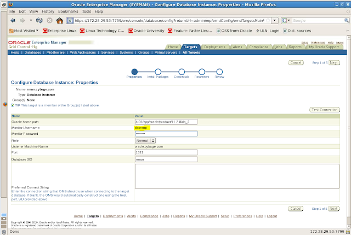Open the ULN: Login bookmark
The width and height of the screenshot is (351, 235).
tap(268, 31)
